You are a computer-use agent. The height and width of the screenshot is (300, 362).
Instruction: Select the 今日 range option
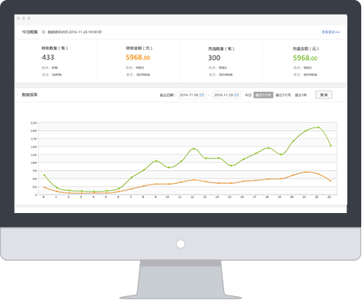[x=248, y=95]
